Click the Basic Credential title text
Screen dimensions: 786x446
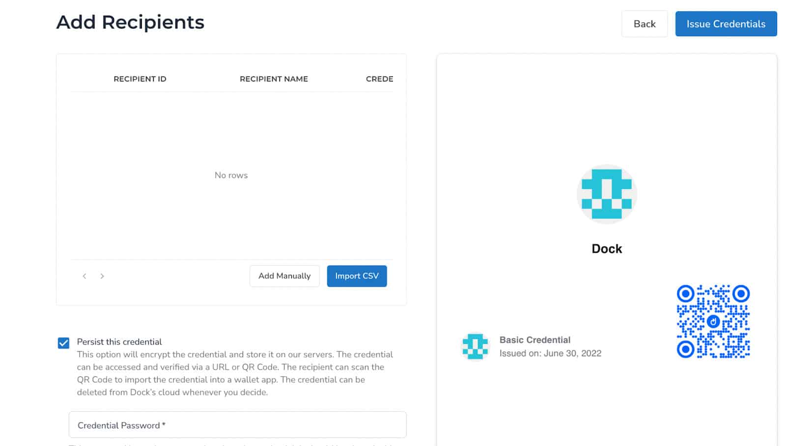pos(535,340)
